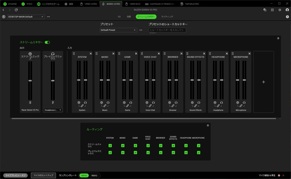Uncheck VOICE CHAT in the プレイバックミックス row
This screenshot has width=291, height=179.
[148, 153]
